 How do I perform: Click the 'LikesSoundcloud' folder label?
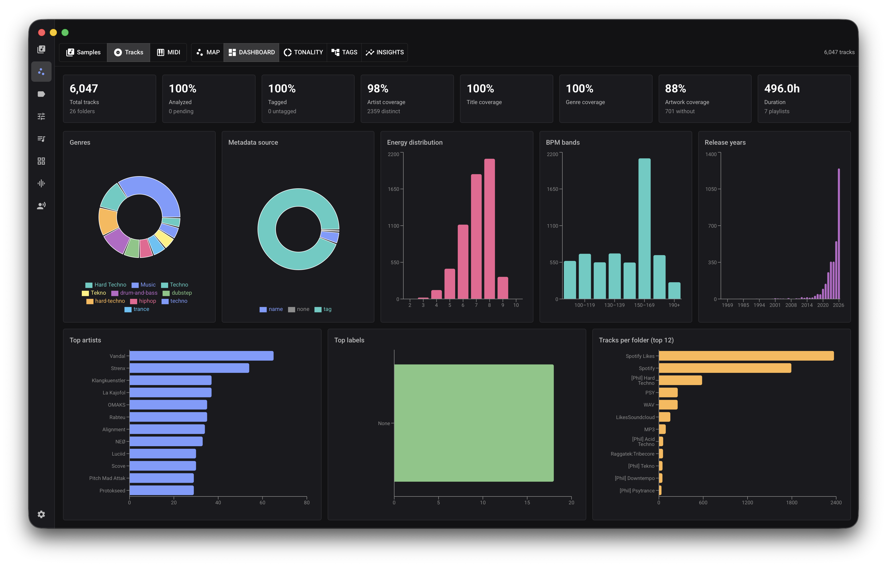(x=635, y=417)
